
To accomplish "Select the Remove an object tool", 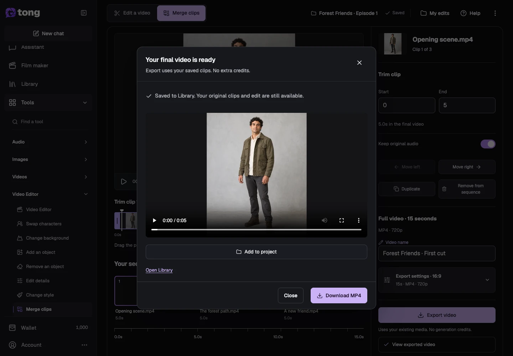I will point(53,267).
